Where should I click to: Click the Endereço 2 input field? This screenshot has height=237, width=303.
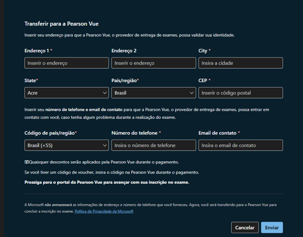point(154,63)
